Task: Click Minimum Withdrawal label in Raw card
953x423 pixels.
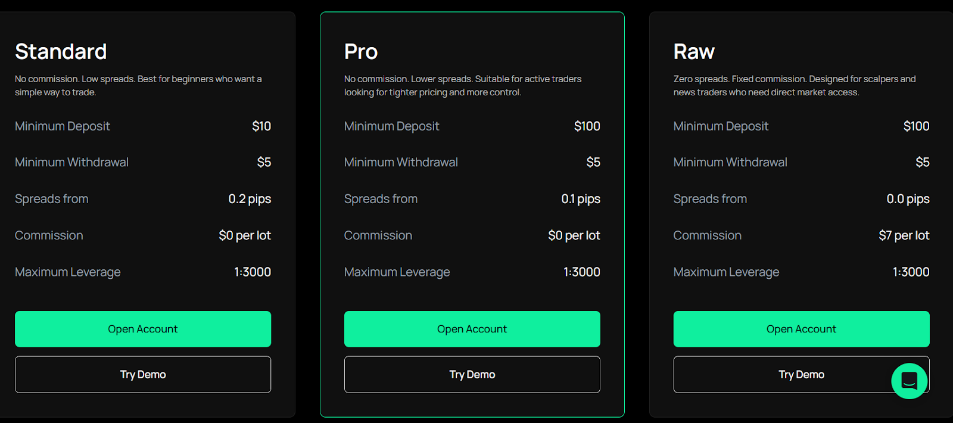Action: click(x=730, y=162)
